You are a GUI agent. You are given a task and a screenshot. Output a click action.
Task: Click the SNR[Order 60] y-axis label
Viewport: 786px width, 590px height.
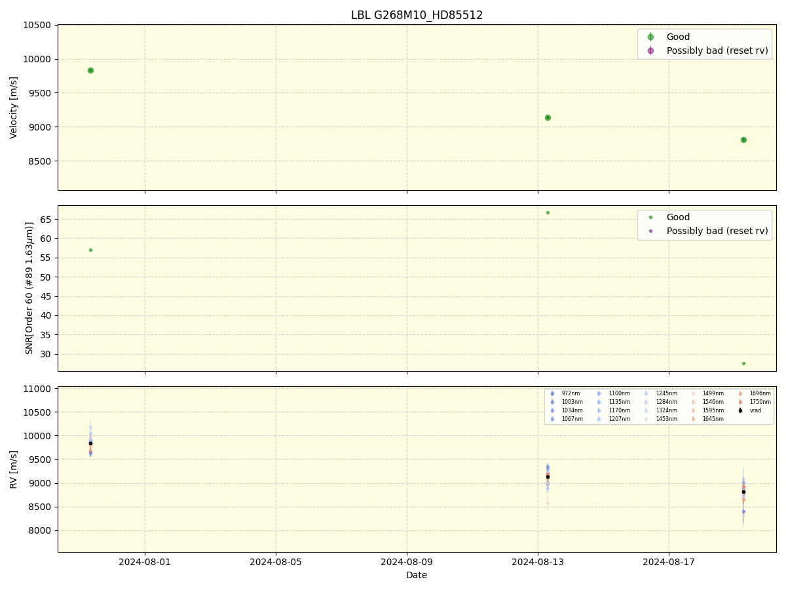tap(29, 288)
